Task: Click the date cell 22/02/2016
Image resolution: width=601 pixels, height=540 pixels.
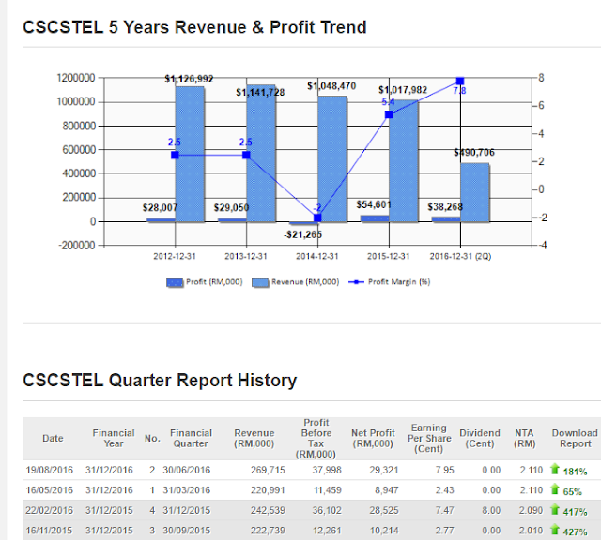Action: 49,511
